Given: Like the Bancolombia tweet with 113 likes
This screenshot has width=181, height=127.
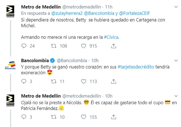Looking at the screenshot, I should (84, 81).
